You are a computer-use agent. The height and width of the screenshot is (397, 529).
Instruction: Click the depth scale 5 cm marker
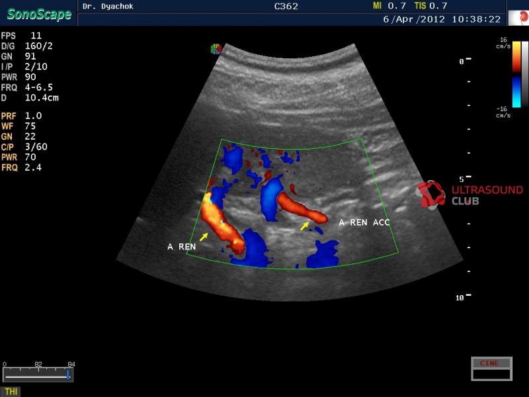click(465, 179)
